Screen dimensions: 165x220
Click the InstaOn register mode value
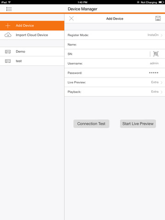153,35
